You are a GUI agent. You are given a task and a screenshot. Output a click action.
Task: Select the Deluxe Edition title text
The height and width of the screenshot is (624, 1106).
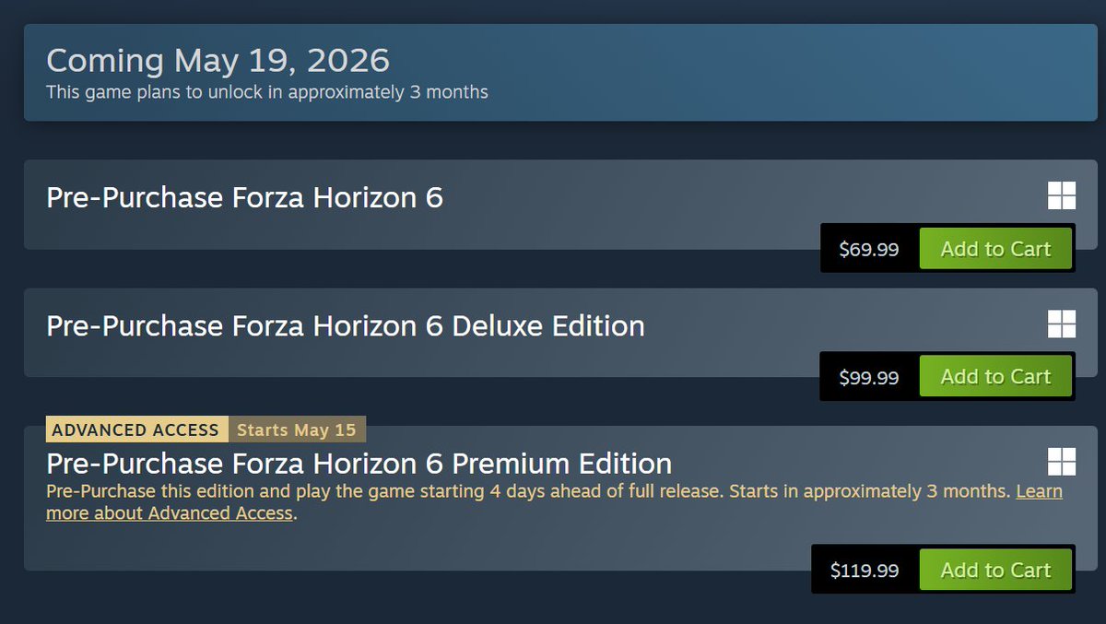tap(346, 324)
